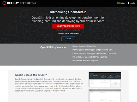Click 'Already a part of OpenShift.io?' text
The image size is (137, 102).
click(x=68, y=34)
